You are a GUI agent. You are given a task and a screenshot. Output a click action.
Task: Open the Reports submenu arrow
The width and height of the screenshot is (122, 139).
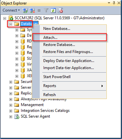coord(102,86)
